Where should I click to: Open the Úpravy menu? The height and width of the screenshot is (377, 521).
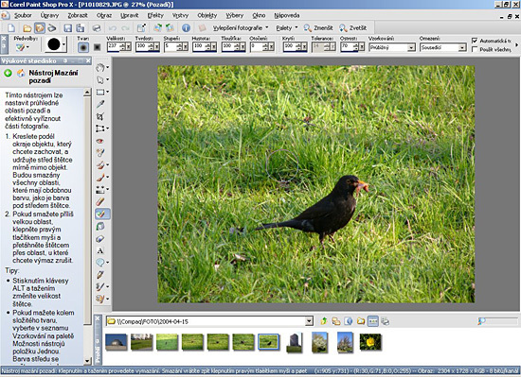pos(49,15)
